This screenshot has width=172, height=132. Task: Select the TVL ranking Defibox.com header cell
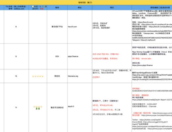(x=16, y=8)
